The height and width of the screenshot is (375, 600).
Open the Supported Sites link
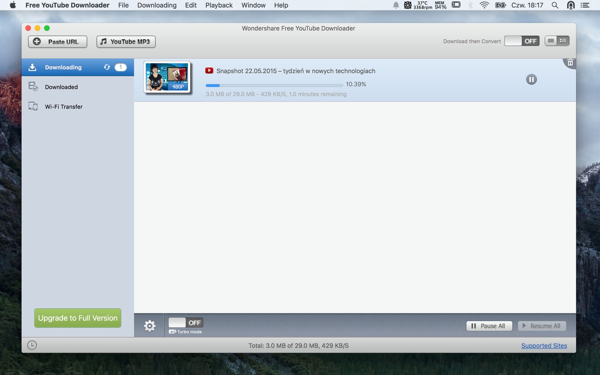coord(544,345)
